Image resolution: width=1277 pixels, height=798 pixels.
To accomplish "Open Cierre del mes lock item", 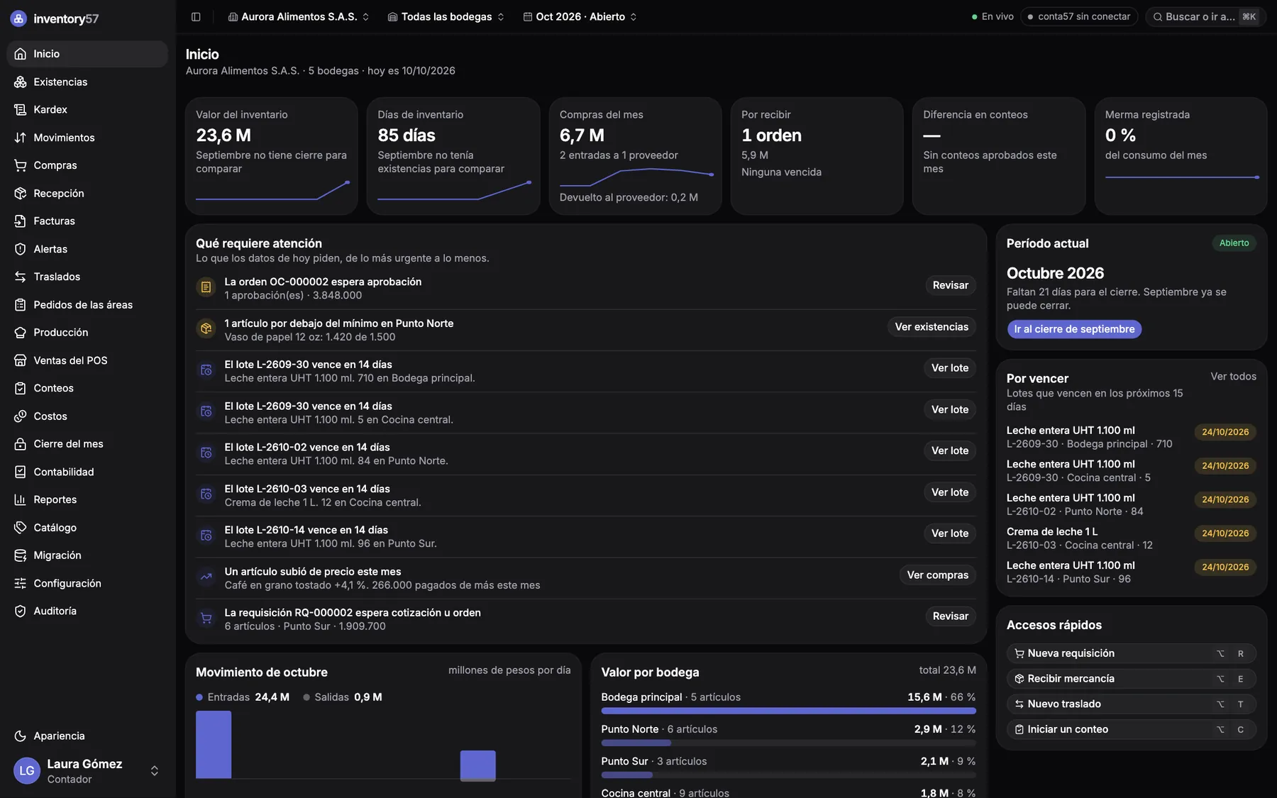I will click(87, 443).
